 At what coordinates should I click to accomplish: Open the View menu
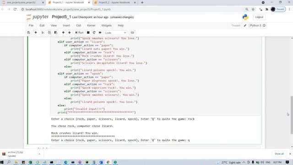tap(54, 26)
